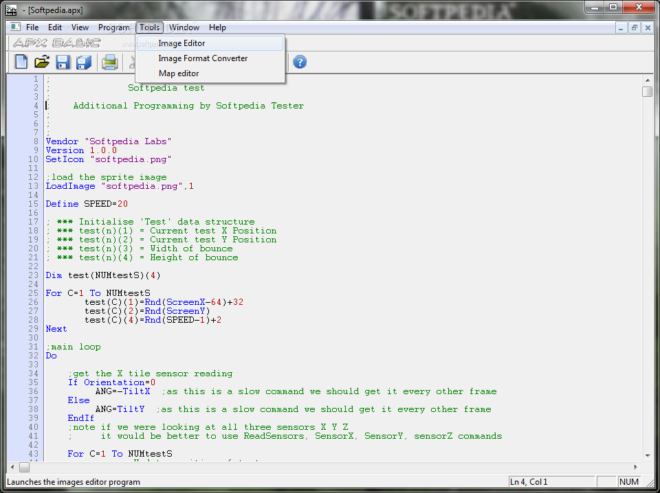Click the blue Help question mark icon
The width and height of the screenshot is (660, 493).
click(x=300, y=62)
